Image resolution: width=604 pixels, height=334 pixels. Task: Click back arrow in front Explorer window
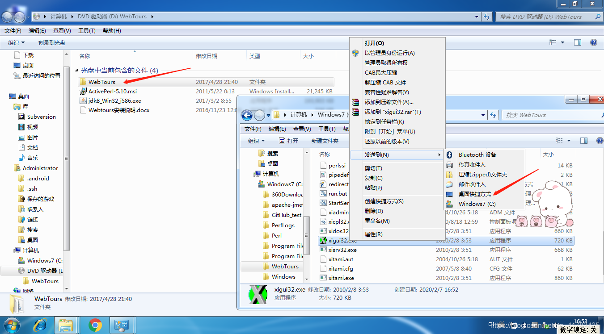pyautogui.click(x=247, y=115)
